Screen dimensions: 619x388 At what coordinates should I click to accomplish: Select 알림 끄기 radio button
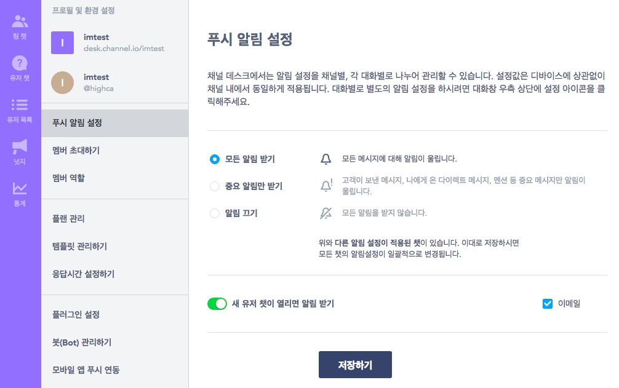click(215, 213)
